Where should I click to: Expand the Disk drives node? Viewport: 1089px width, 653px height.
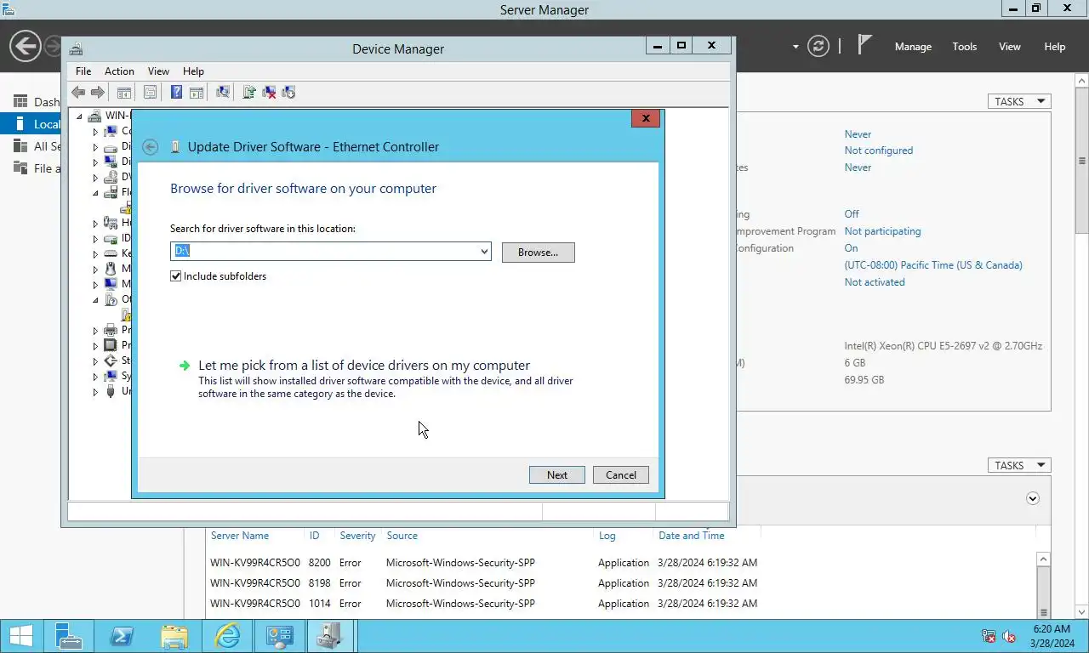pos(95,146)
